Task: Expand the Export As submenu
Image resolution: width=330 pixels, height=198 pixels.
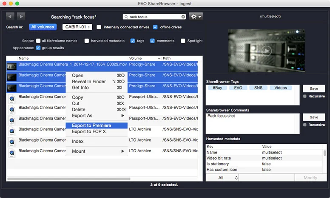Action: tap(97, 116)
